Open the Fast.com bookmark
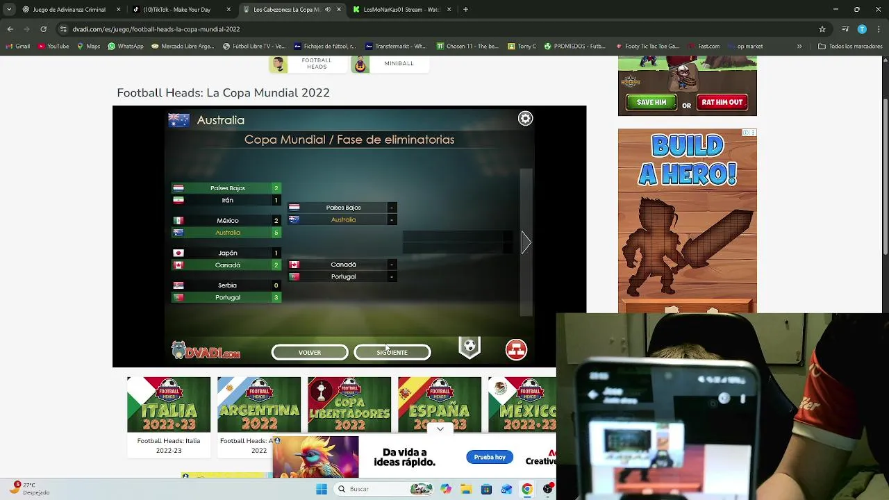This screenshot has height=500, width=889. pyautogui.click(x=704, y=47)
